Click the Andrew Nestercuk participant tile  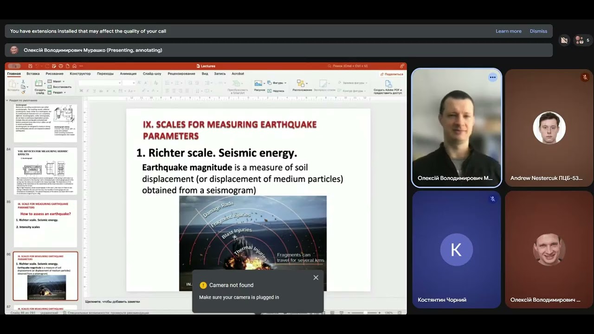click(x=549, y=128)
